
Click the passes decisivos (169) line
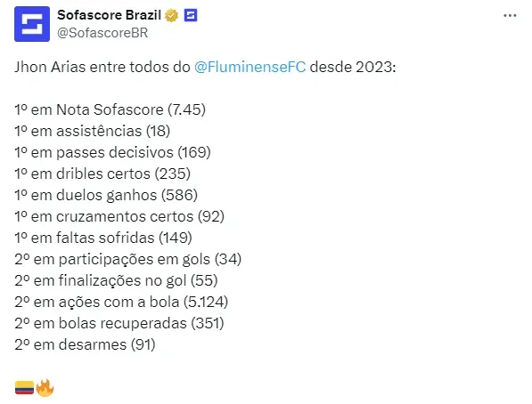tap(112, 152)
